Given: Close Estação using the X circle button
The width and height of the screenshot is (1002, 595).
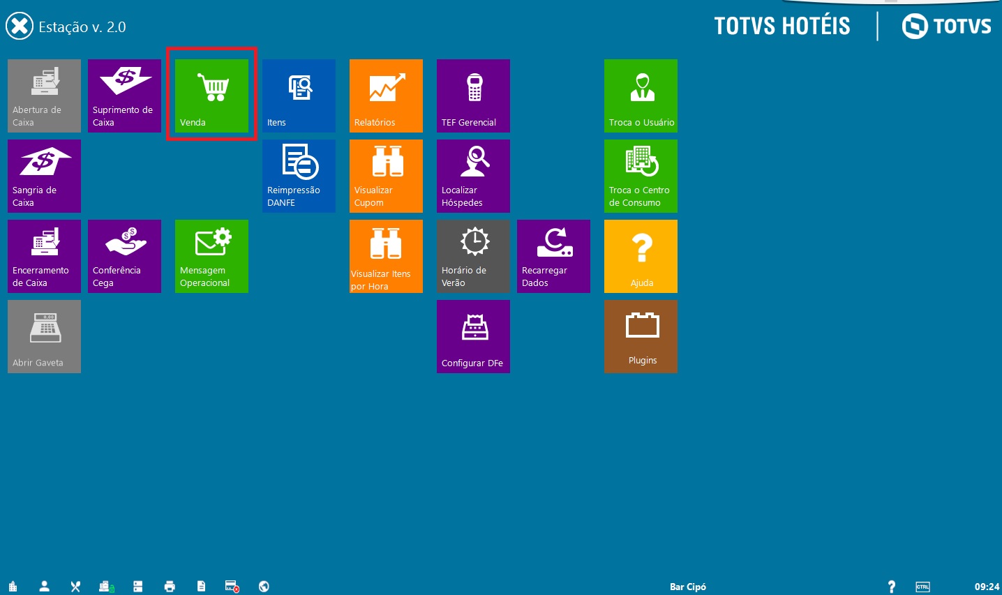Looking at the screenshot, I should pos(20,27).
